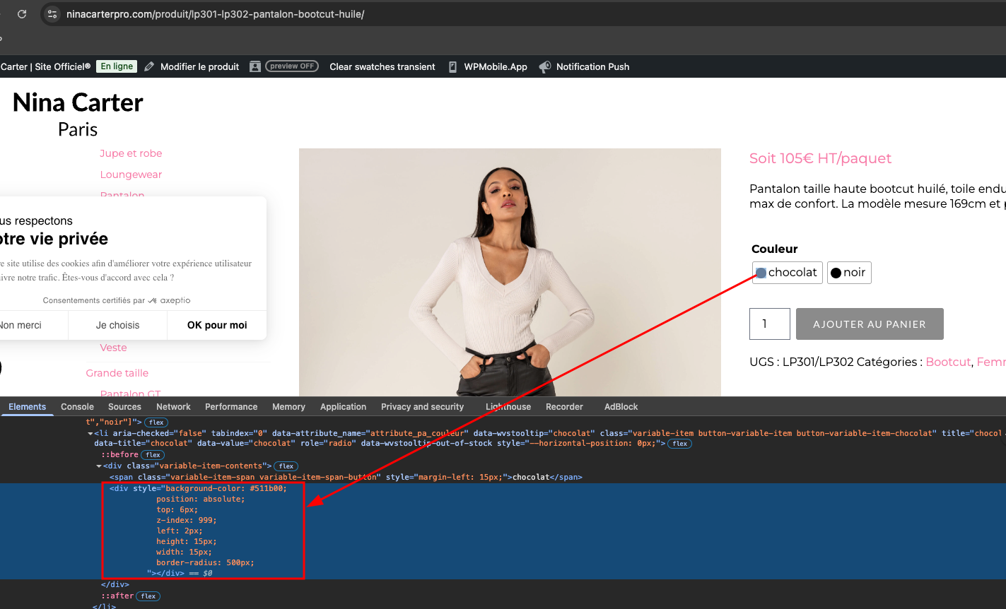Open the AdBlock tab
The image size is (1006, 609).
coord(621,407)
